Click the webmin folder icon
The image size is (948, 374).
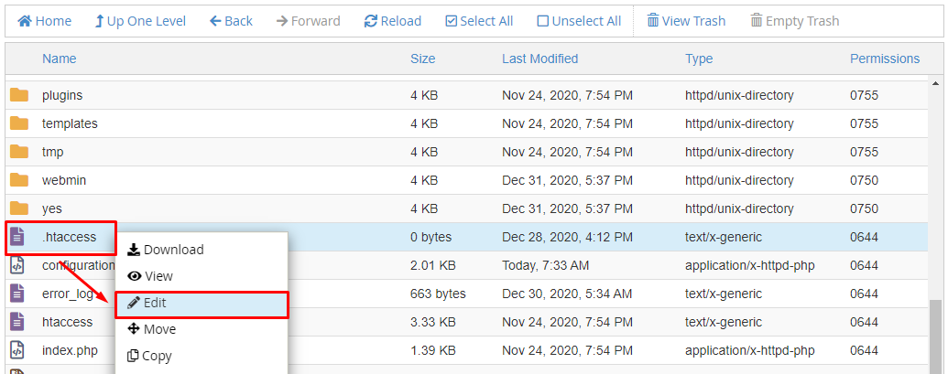click(x=19, y=180)
